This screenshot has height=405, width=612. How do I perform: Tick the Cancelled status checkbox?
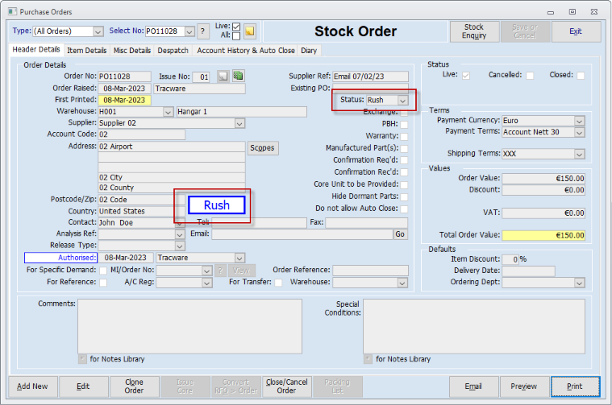[530, 75]
